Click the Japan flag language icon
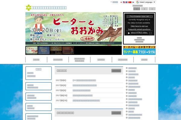The height and width of the screenshot is (120, 181). click(x=121, y=2)
